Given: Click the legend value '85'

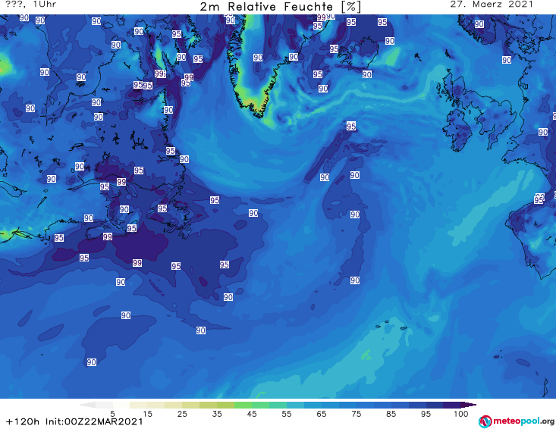Looking at the screenshot, I should point(391,414).
